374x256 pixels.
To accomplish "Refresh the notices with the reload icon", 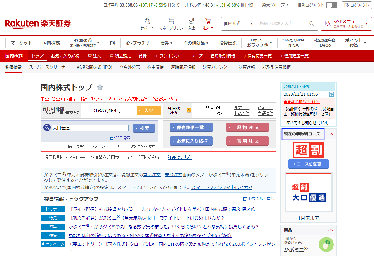I will 332,94.
